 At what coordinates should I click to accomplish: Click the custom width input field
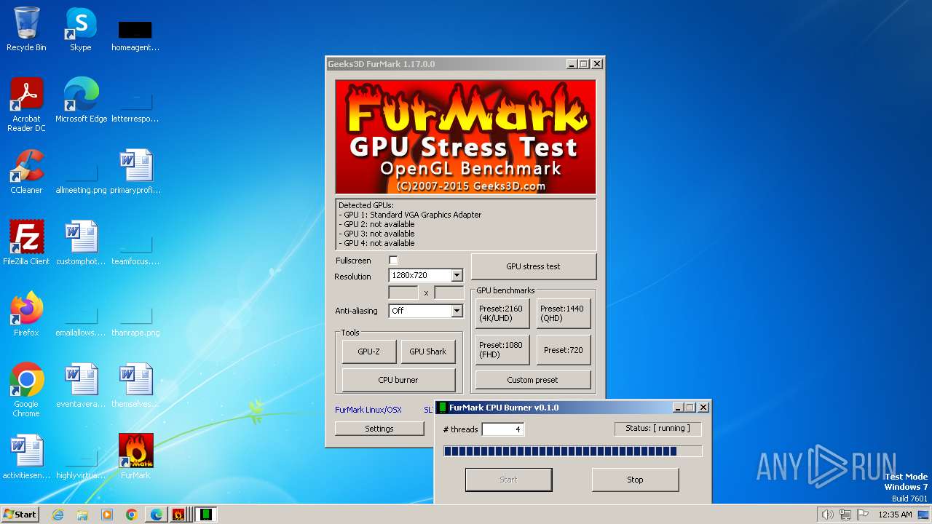click(403, 293)
